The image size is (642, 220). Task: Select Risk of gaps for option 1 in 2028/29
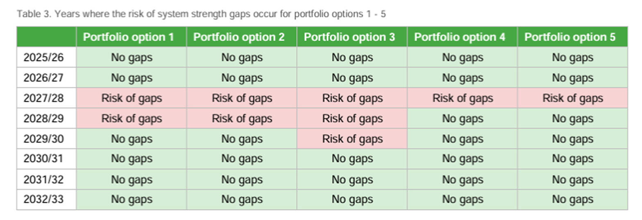pyautogui.click(x=132, y=119)
